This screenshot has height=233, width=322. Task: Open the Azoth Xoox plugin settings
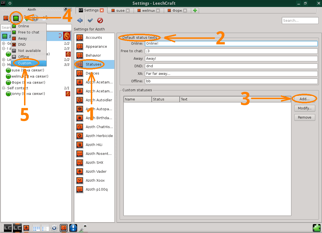coord(94,180)
